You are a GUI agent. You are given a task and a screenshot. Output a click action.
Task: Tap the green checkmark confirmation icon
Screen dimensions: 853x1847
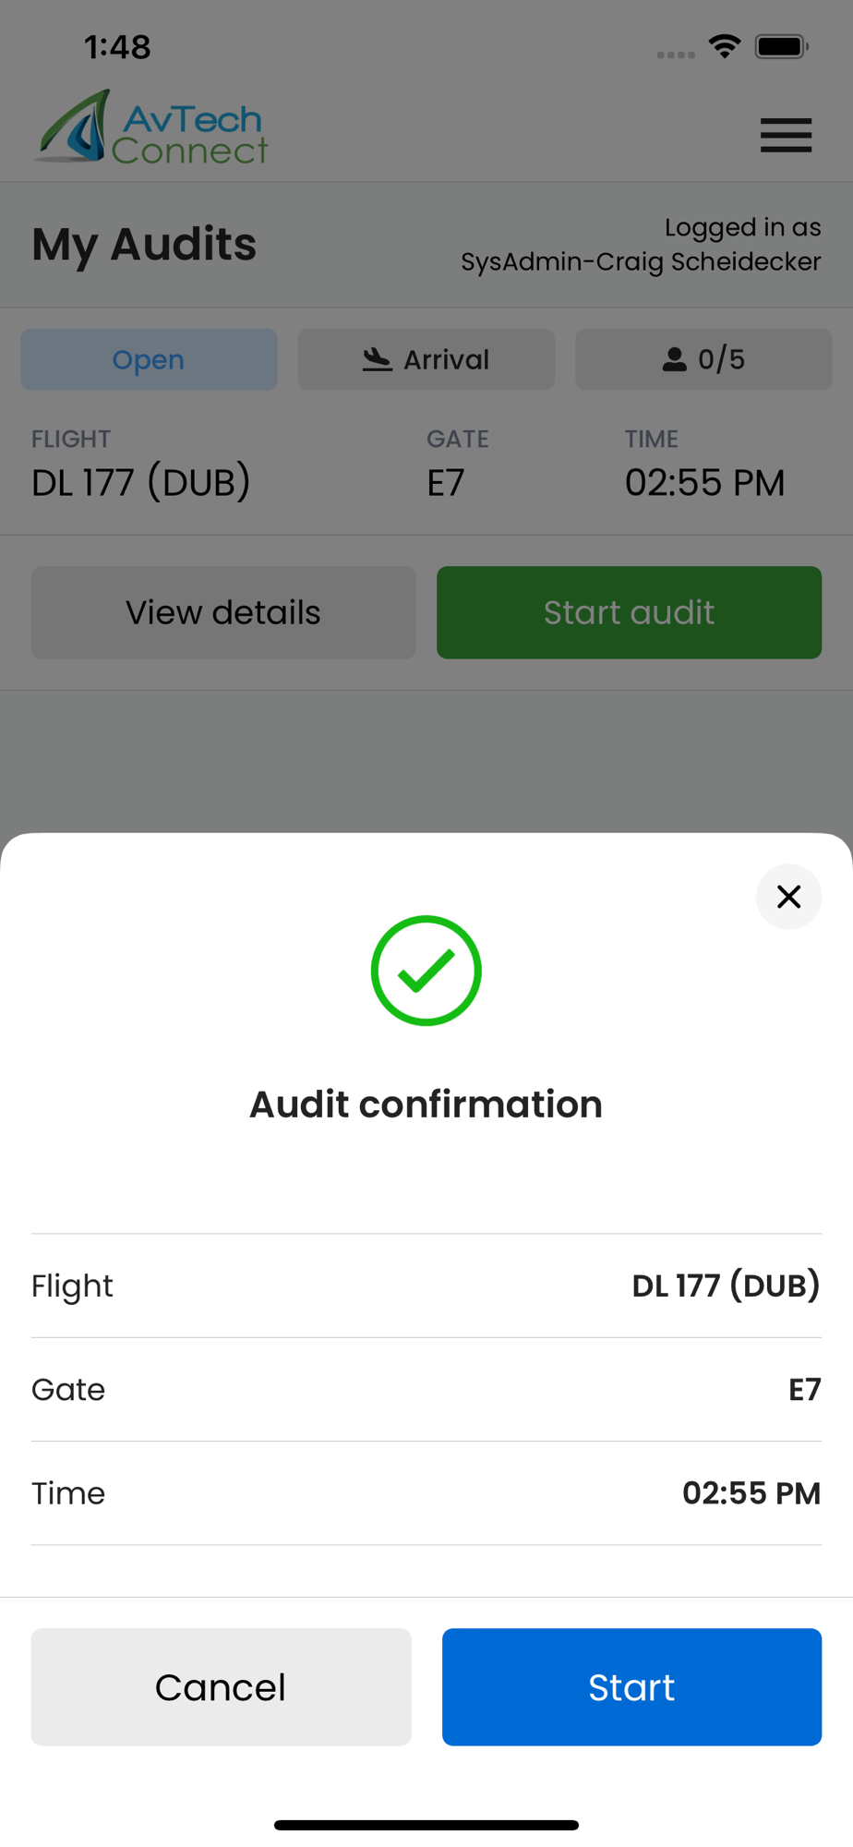tap(426, 971)
